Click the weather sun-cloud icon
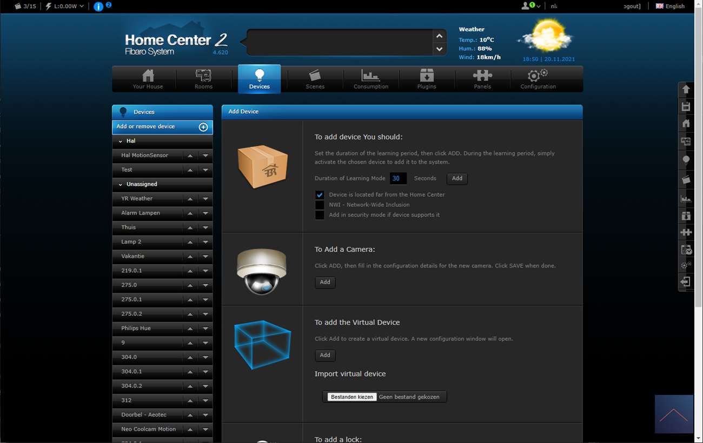This screenshot has height=443, width=703. click(545, 37)
